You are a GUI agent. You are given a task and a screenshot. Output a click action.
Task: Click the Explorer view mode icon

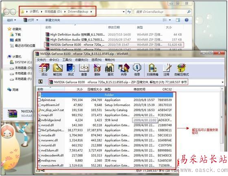click(x=164, y=20)
